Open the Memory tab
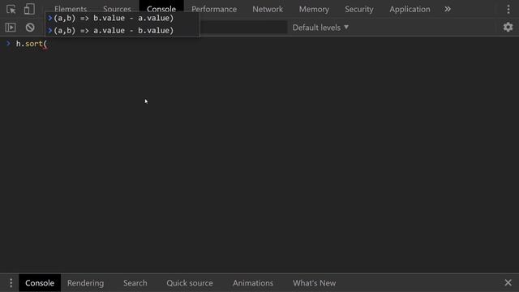 coord(314,9)
